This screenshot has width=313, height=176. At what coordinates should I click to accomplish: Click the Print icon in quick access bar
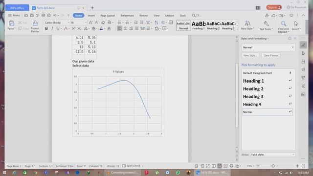click(43, 15)
